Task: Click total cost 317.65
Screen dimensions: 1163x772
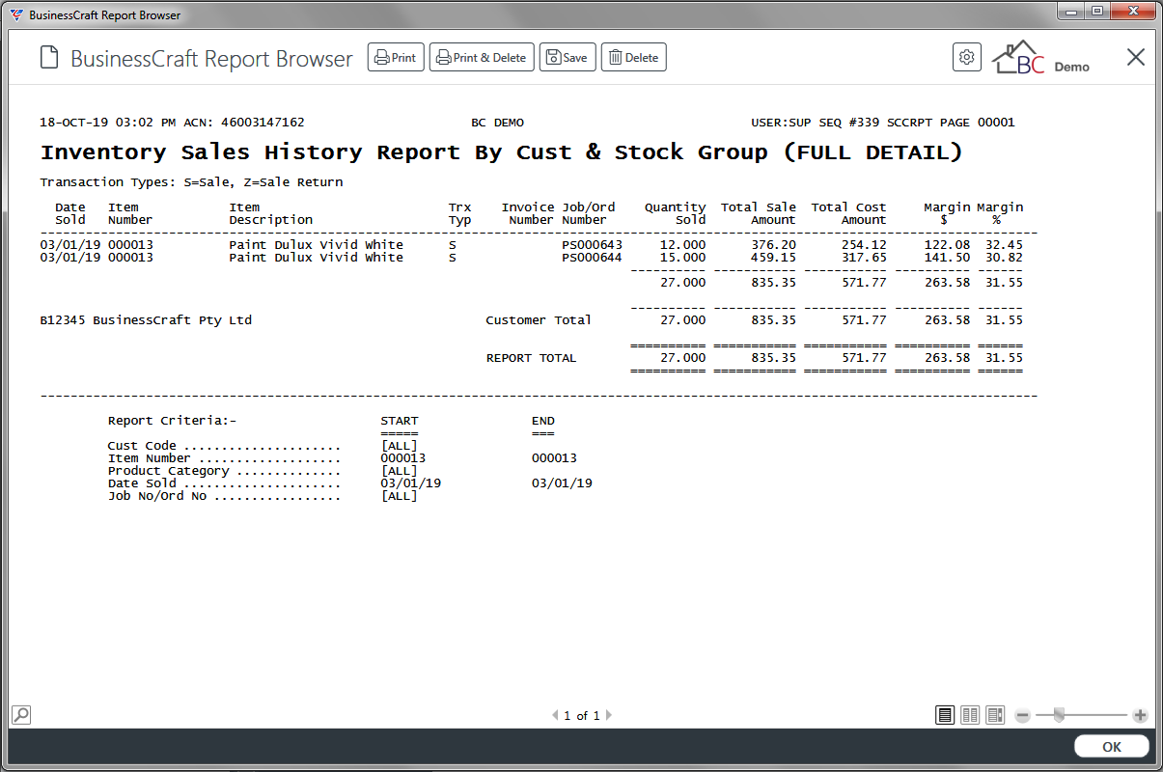Action: click(864, 258)
